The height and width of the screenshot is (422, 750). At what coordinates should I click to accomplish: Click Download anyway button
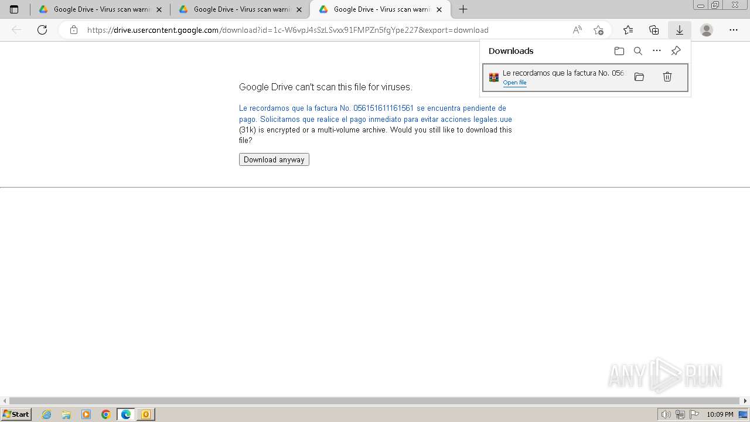(274, 159)
